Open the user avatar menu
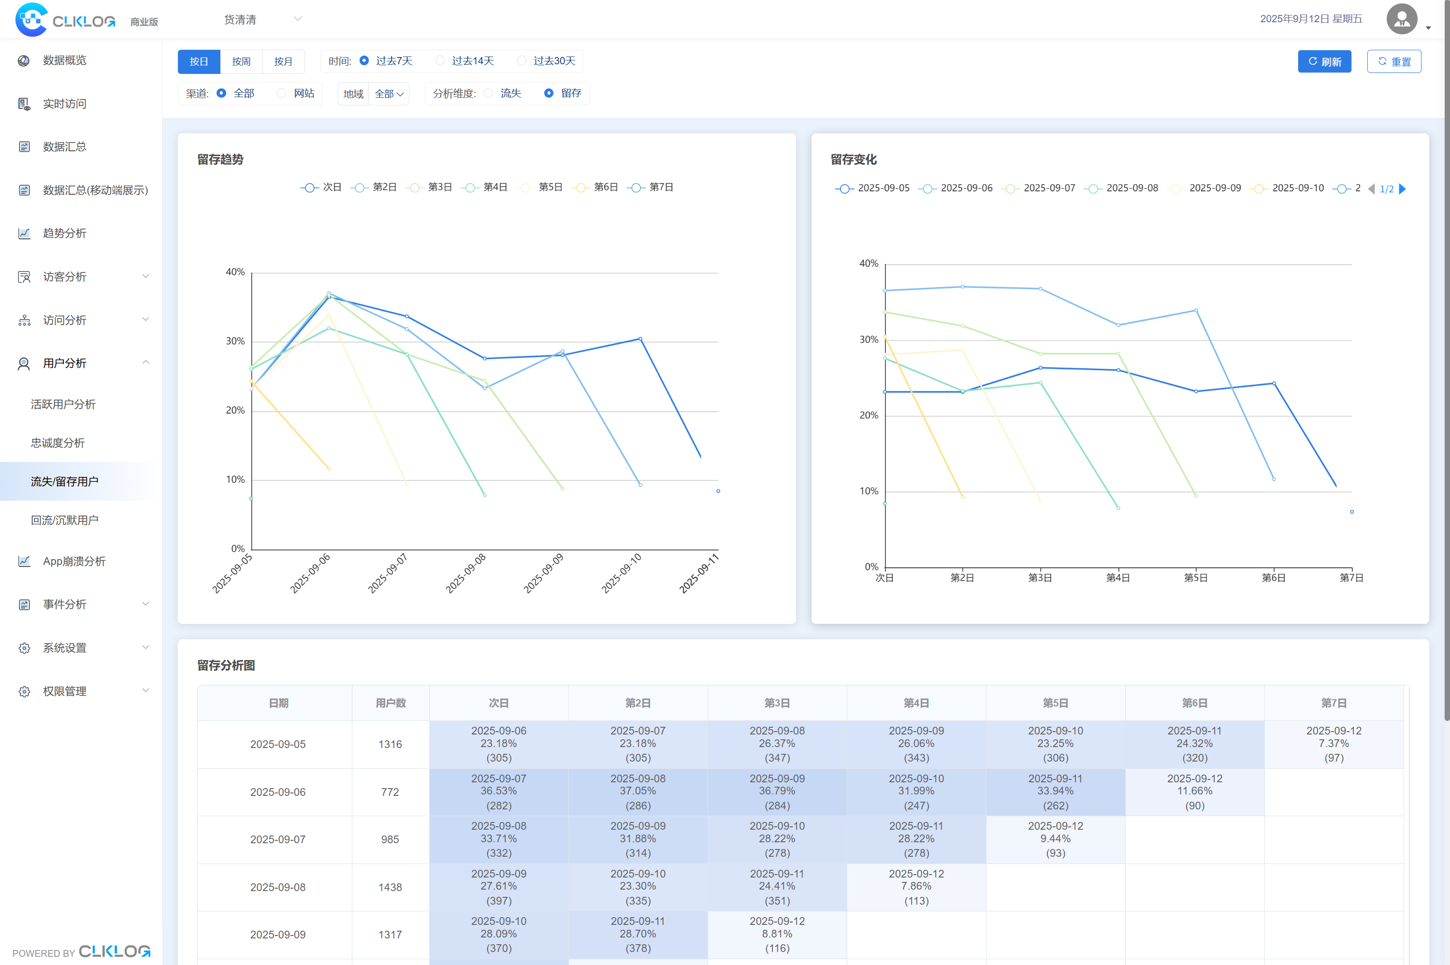Image resolution: width=1450 pixels, height=965 pixels. click(x=1402, y=20)
